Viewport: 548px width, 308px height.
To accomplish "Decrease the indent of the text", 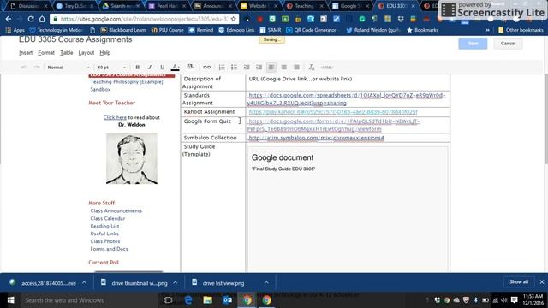I will (247, 67).
